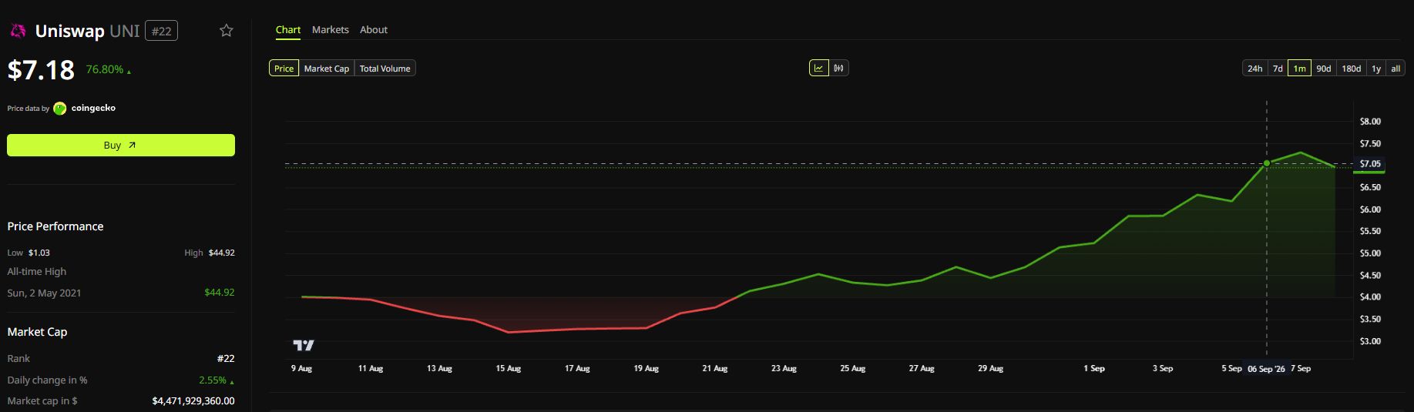Click the Sun, 2 May 2021 date
Image resolution: width=1414 pixels, height=412 pixels.
pos(44,293)
